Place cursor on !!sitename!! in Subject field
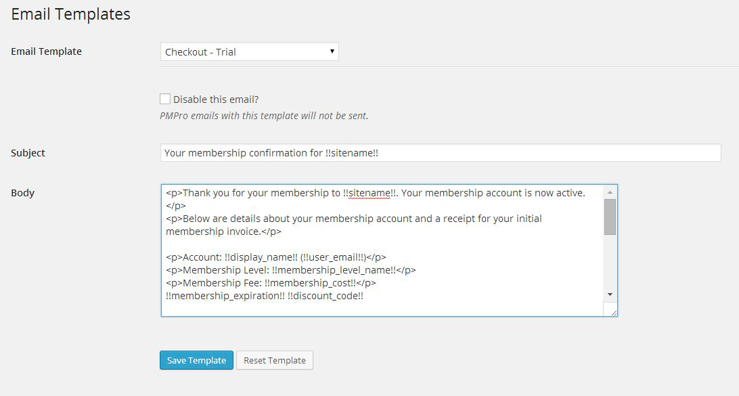This screenshot has width=739, height=396. [352, 153]
